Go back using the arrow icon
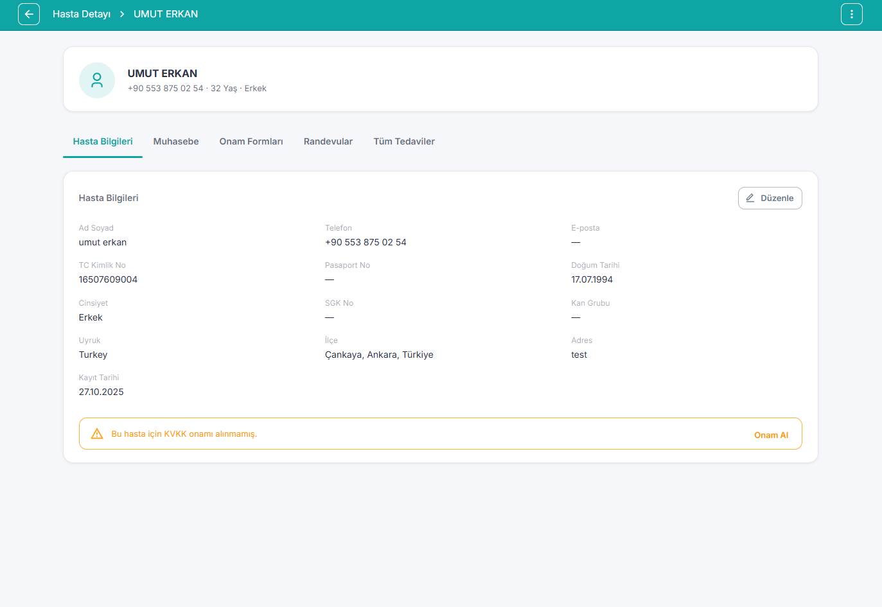The image size is (882, 607). tap(29, 14)
